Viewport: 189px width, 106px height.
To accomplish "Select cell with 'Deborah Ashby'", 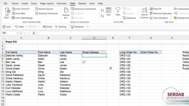I will pos(21,56).
